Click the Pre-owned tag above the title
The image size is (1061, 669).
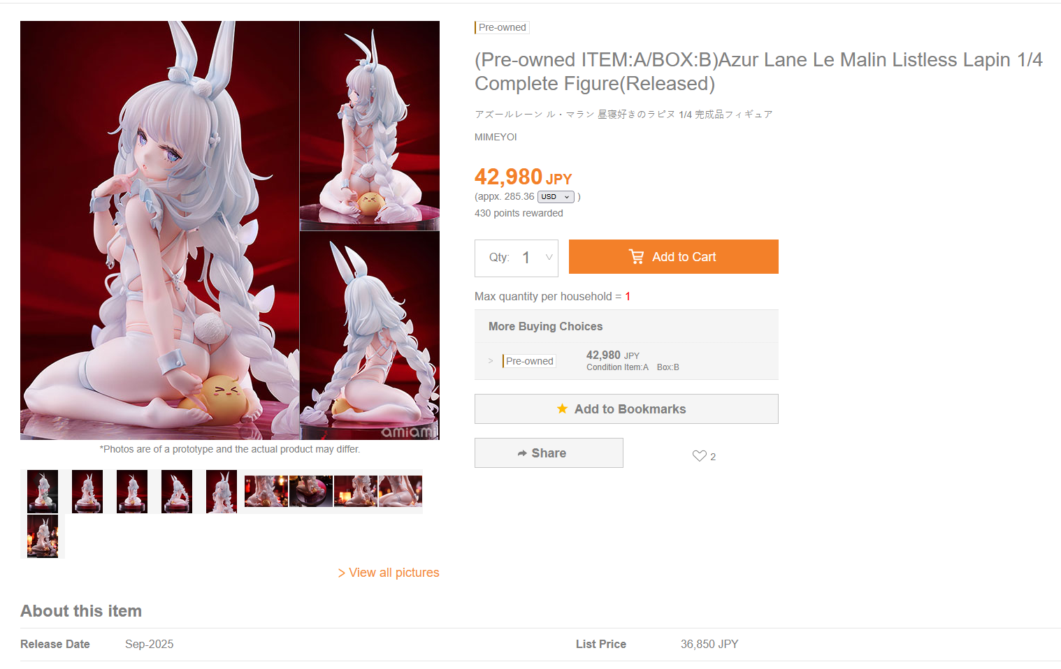pos(502,27)
